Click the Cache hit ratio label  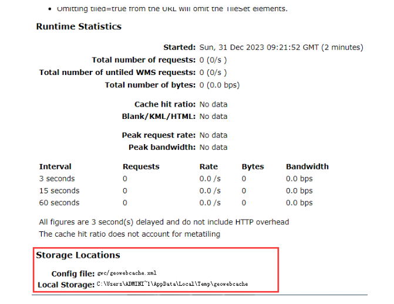coord(164,104)
